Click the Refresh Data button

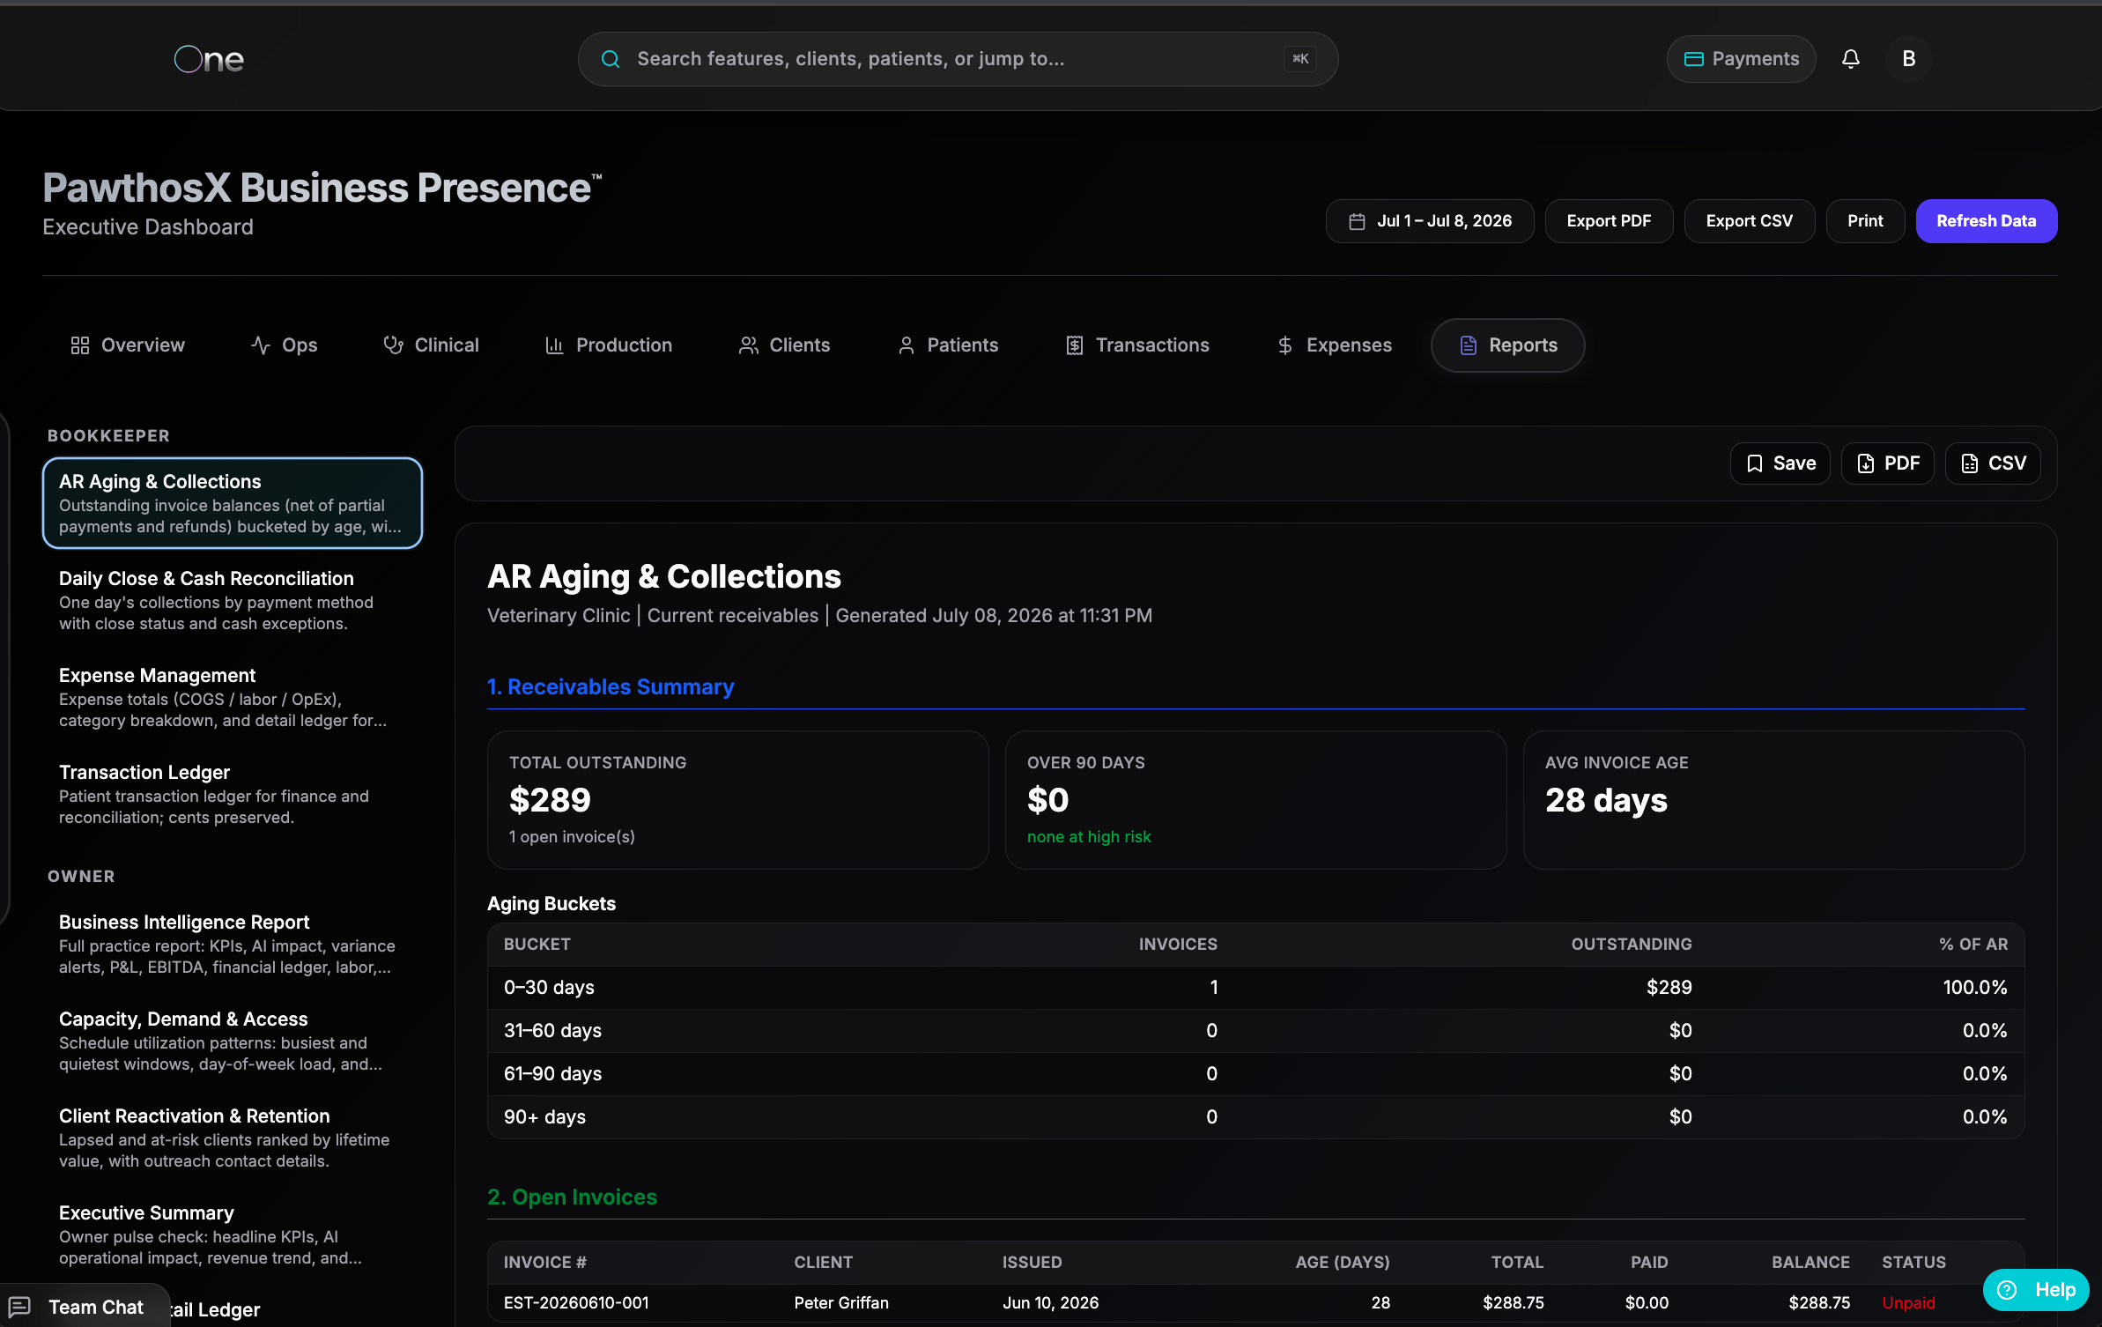pos(1986,221)
